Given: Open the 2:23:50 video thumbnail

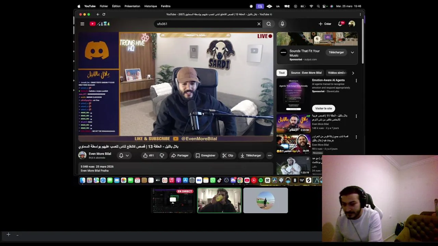Looking at the screenshot, I should [293, 123].
